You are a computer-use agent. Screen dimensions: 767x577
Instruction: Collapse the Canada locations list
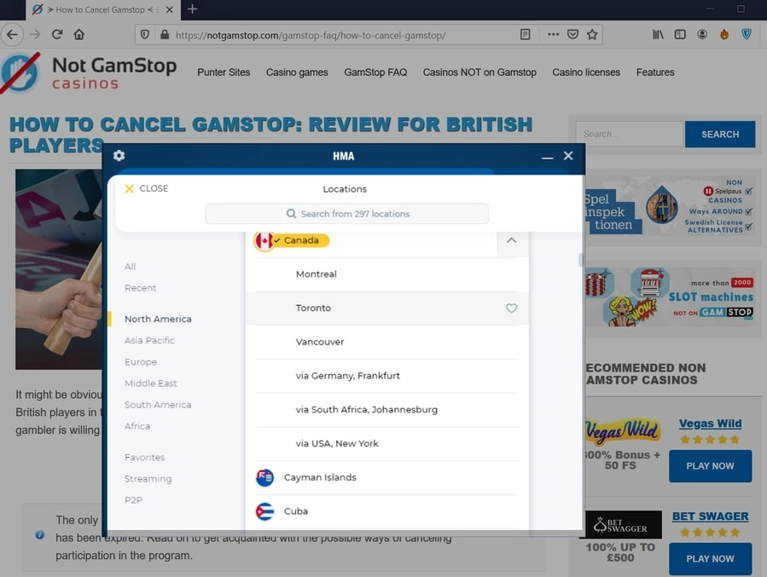511,240
